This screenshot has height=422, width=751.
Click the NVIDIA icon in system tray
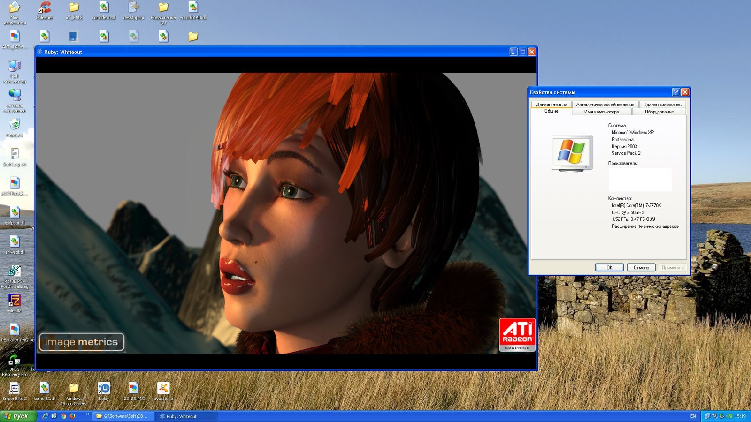(729, 416)
